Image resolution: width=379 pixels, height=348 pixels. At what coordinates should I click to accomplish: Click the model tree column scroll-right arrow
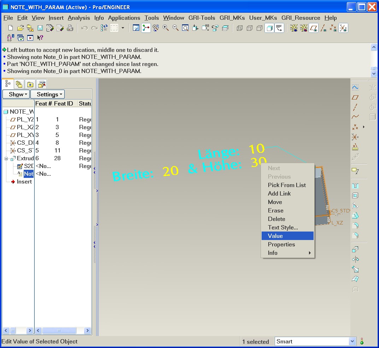(x=87, y=330)
